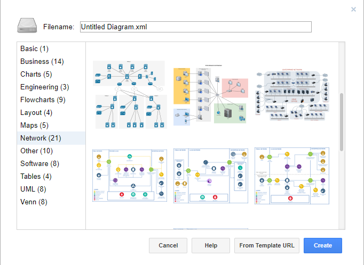Select the Software (8) category

click(39, 164)
